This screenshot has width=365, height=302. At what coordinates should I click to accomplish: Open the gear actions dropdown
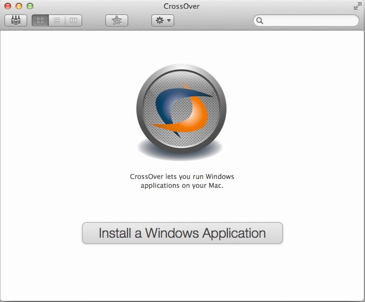(x=163, y=21)
